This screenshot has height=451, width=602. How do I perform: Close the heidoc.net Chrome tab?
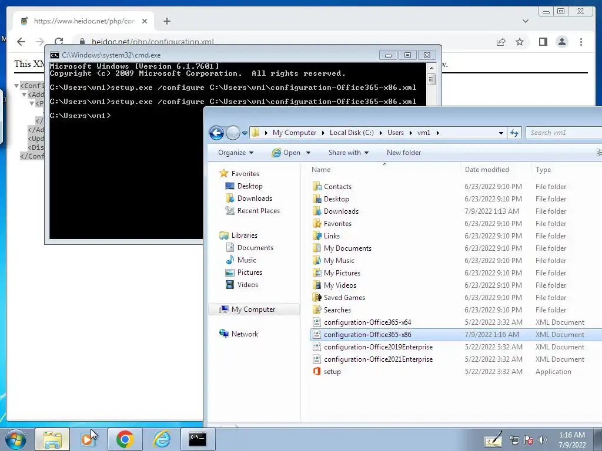(145, 21)
